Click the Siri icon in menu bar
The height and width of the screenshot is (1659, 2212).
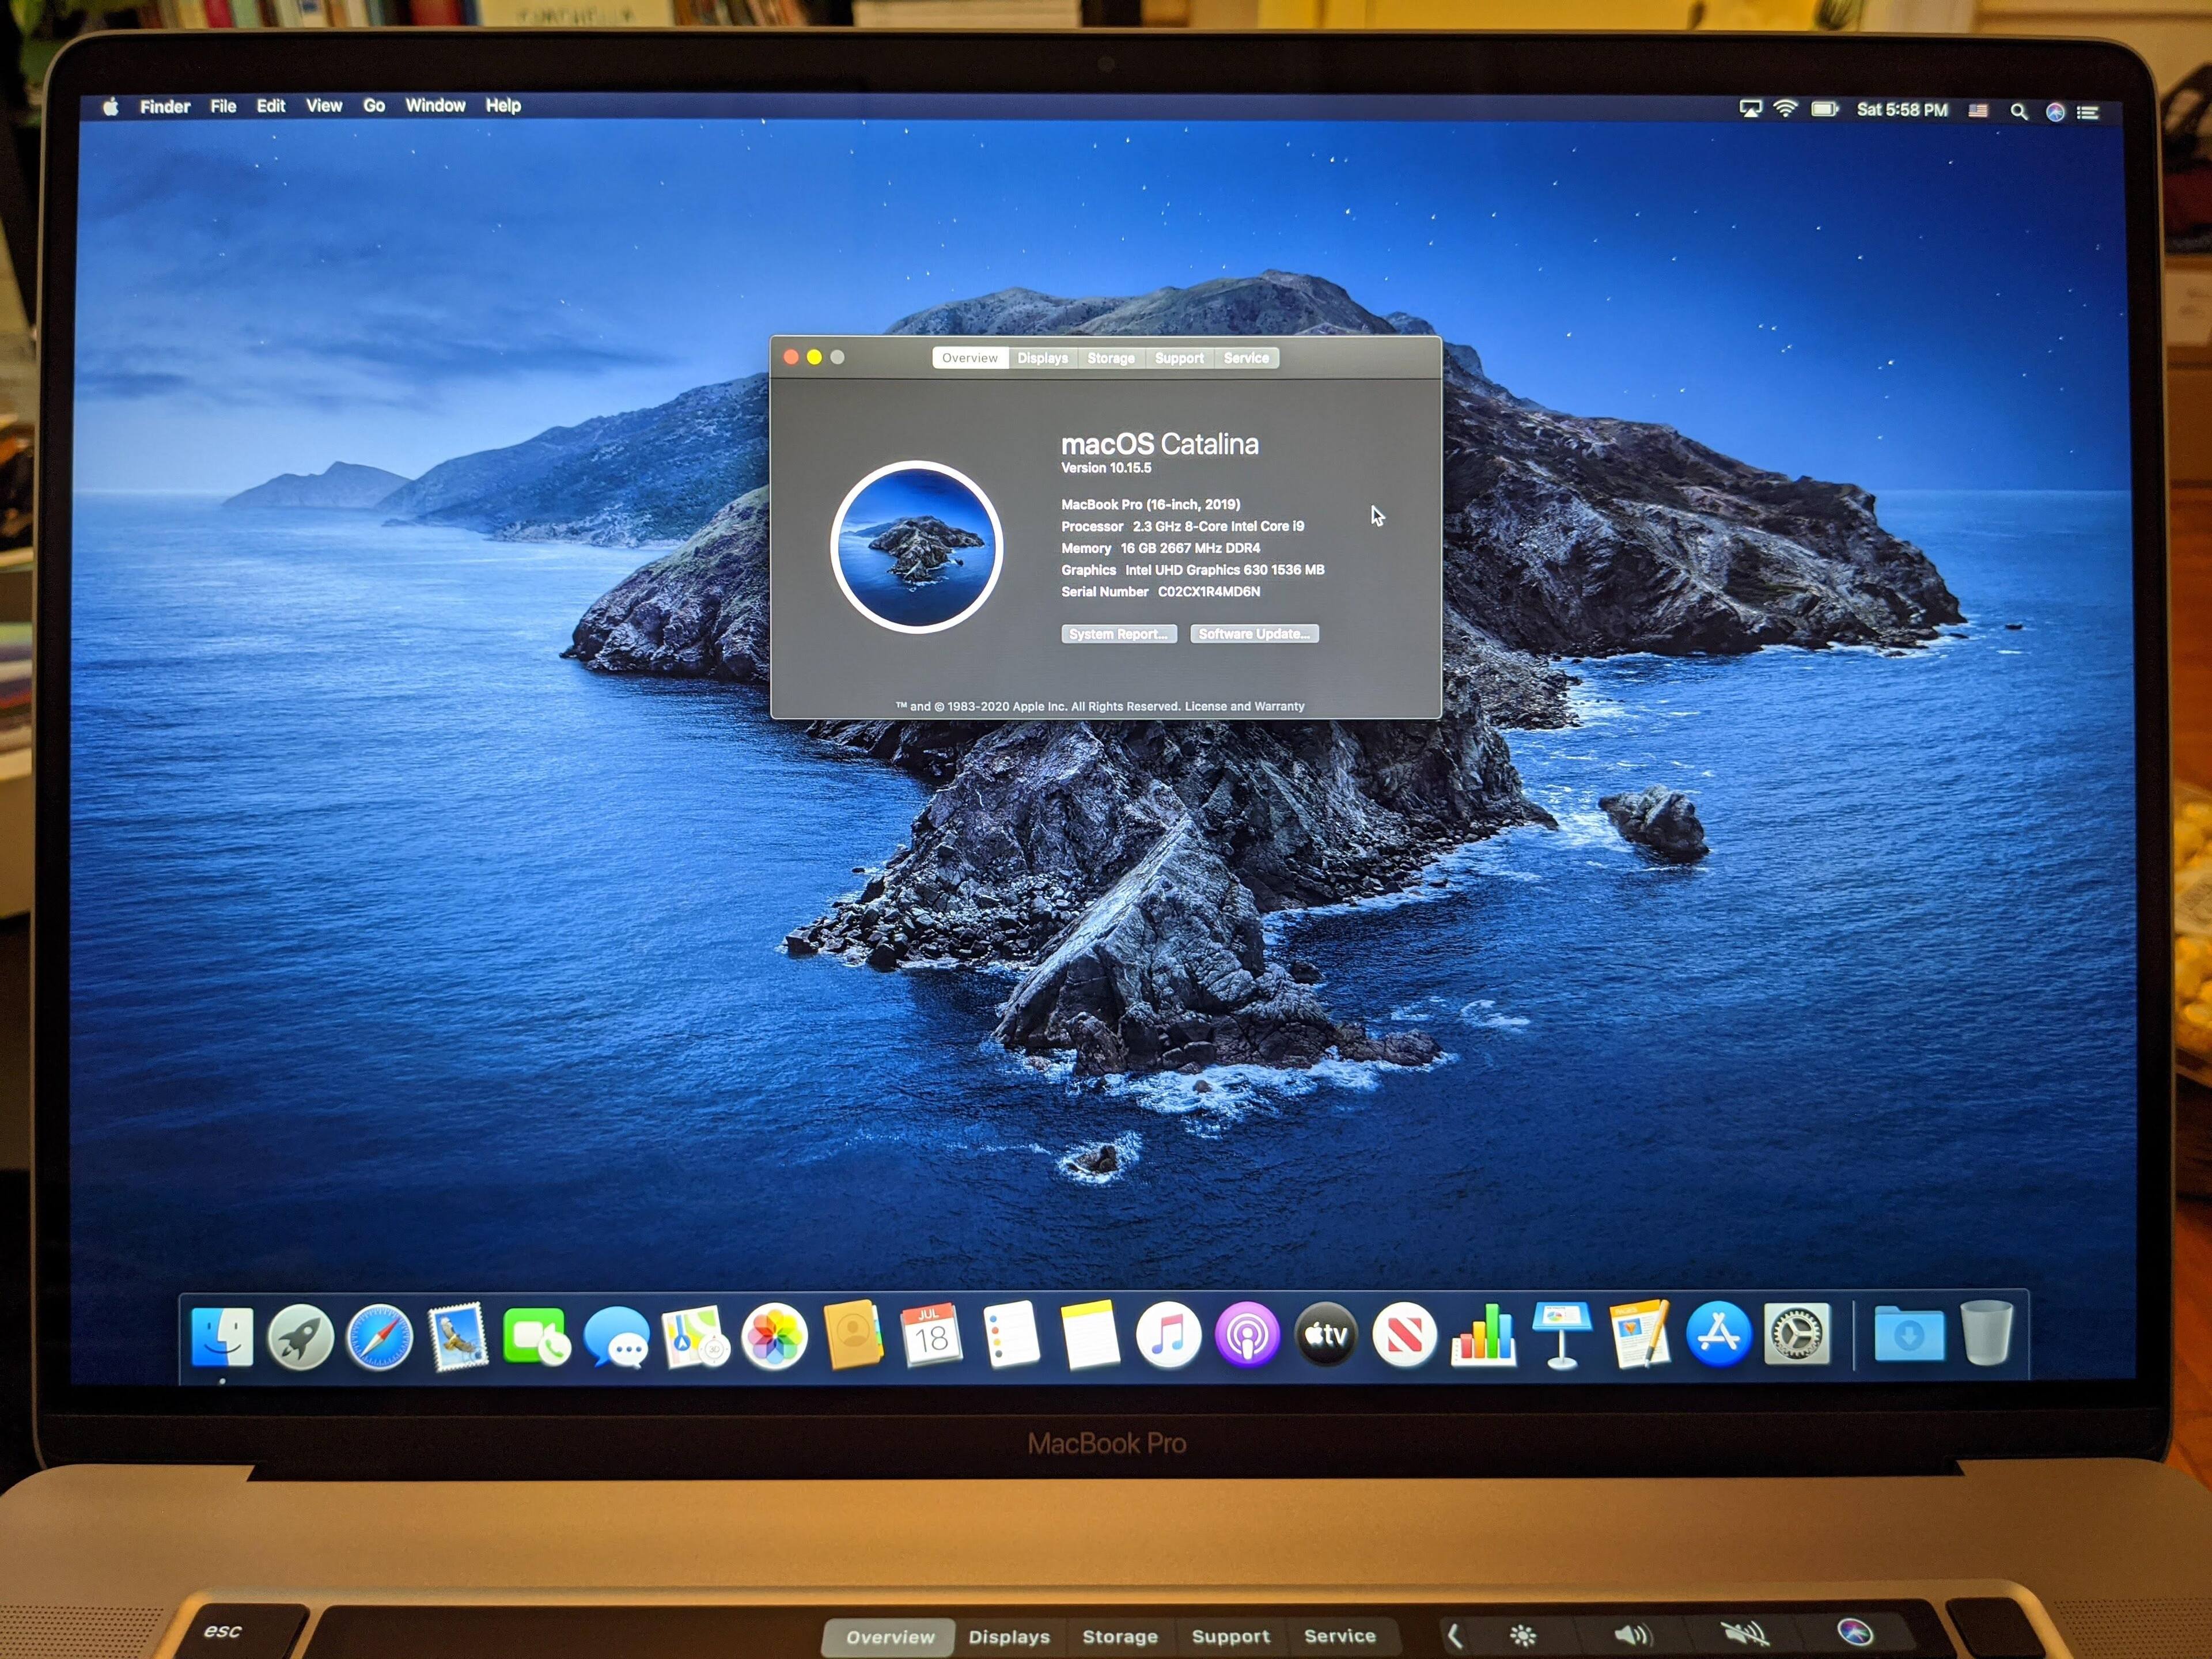pyautogui.click(x=2055, y=112)
